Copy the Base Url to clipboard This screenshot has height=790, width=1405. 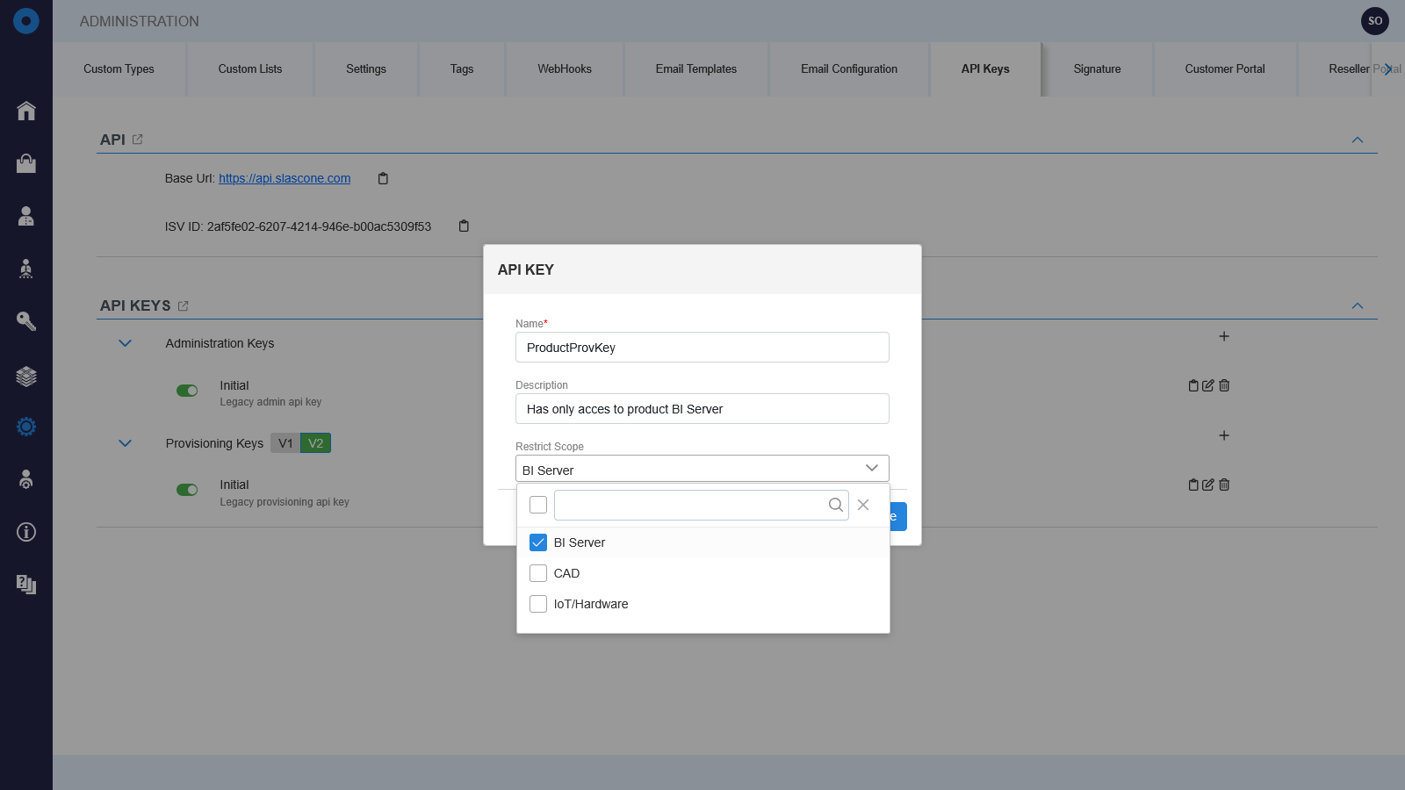coord(383,178)
